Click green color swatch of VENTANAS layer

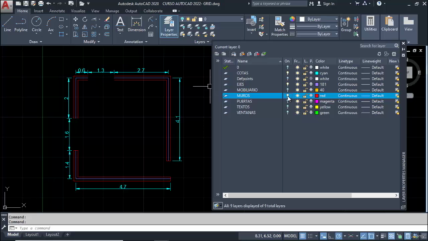coord(317,112)
